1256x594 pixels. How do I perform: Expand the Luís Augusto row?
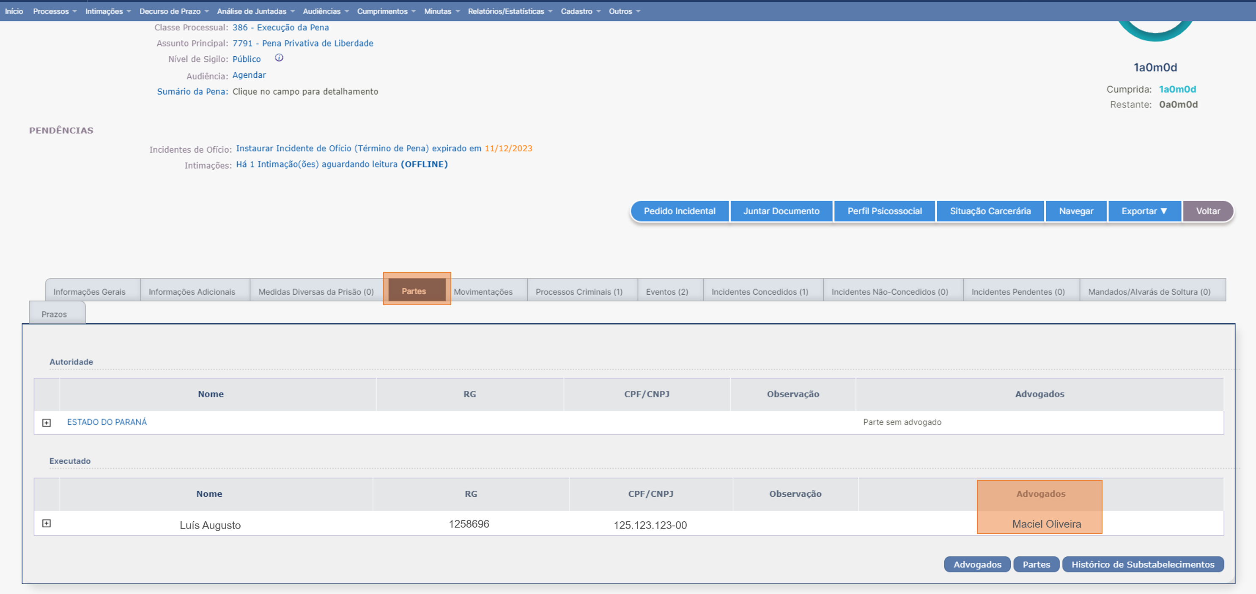pos(47,523)
